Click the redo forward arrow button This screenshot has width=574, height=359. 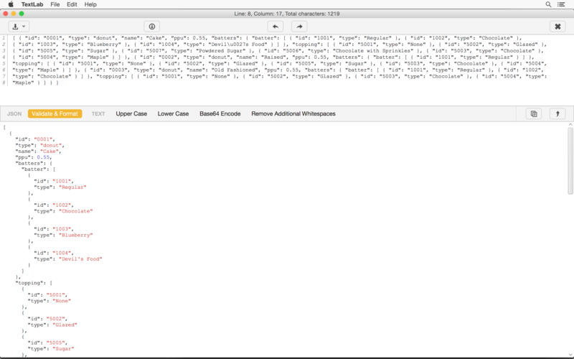point(299,26)
